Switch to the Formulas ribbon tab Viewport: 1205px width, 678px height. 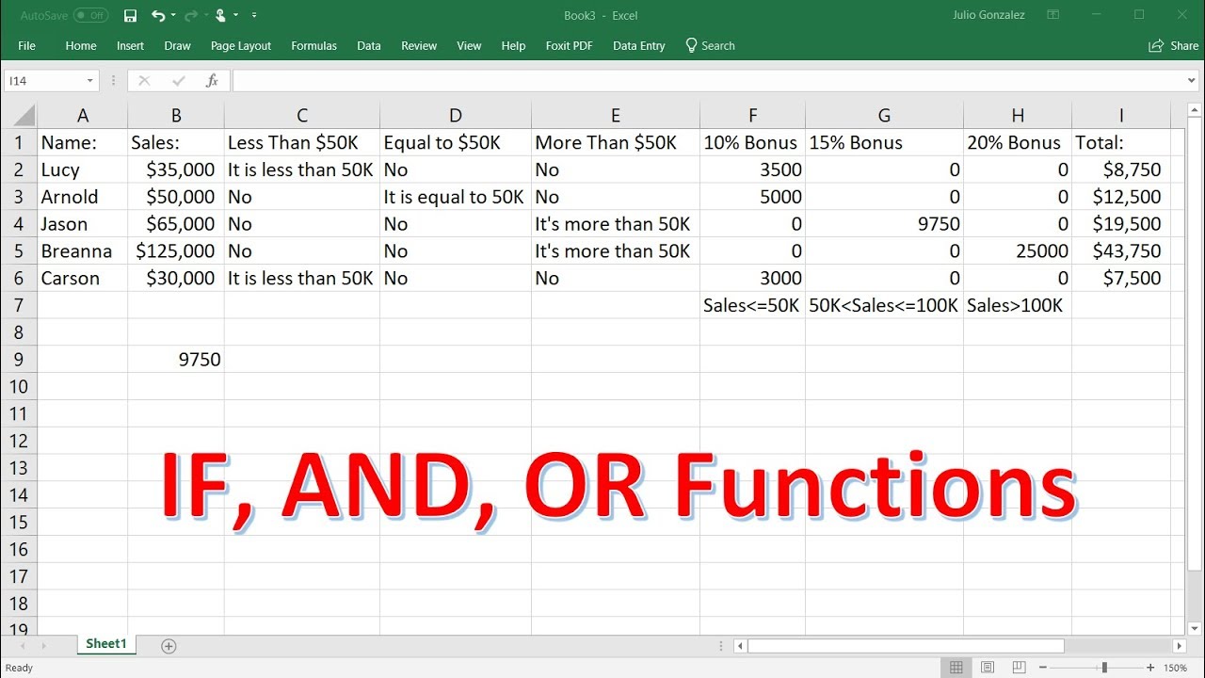point(313,45)
